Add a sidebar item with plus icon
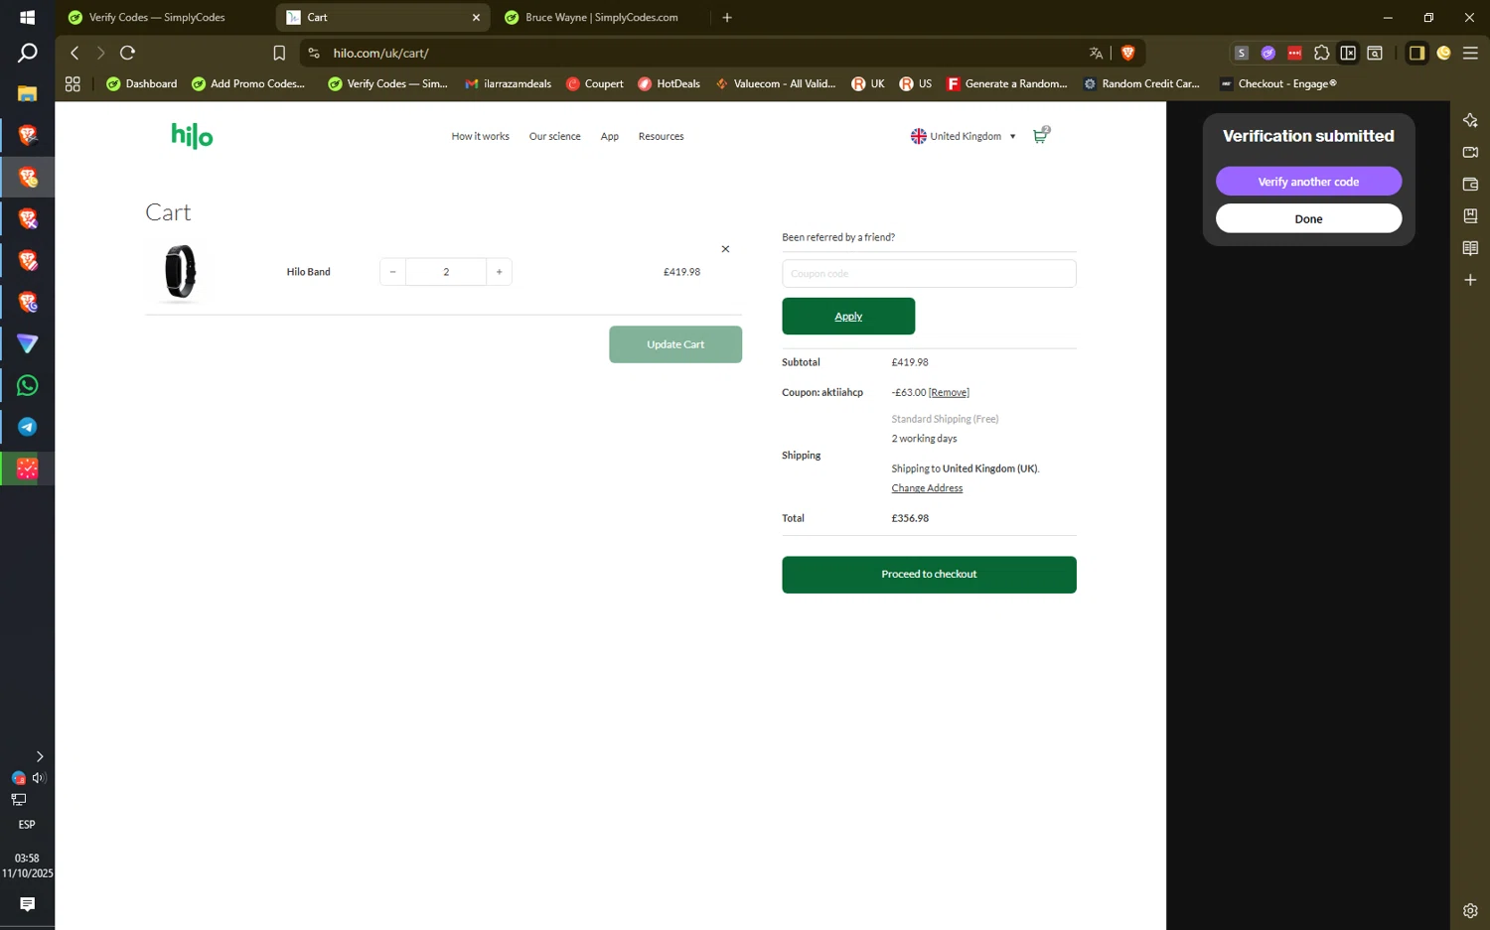 [1470, 280]
